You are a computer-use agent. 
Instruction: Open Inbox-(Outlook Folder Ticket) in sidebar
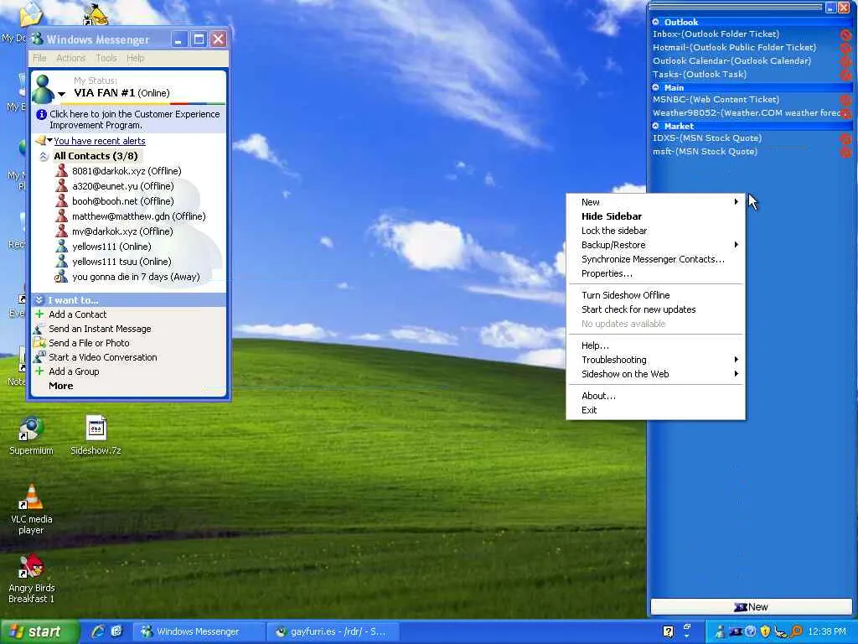(716, 34)
